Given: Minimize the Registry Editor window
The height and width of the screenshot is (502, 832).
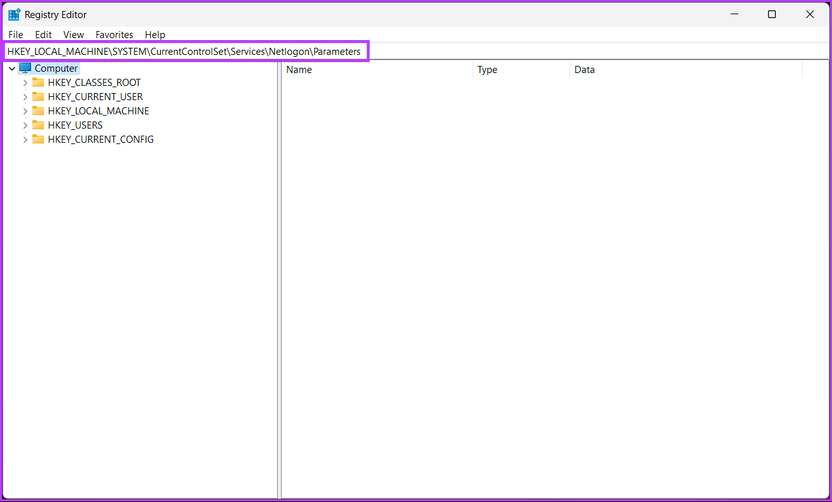Looking at the screenshot, I should (x=734, y=14).
